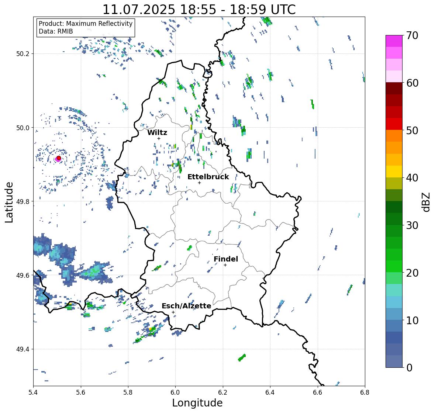Click the colorbar tick label 20
435x412 pixels.
[x=412, y=273]
